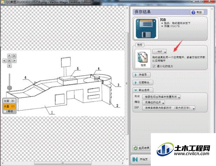Click the blue question mark help icon
Screen dimensions: 216x166
coord(193,13)
